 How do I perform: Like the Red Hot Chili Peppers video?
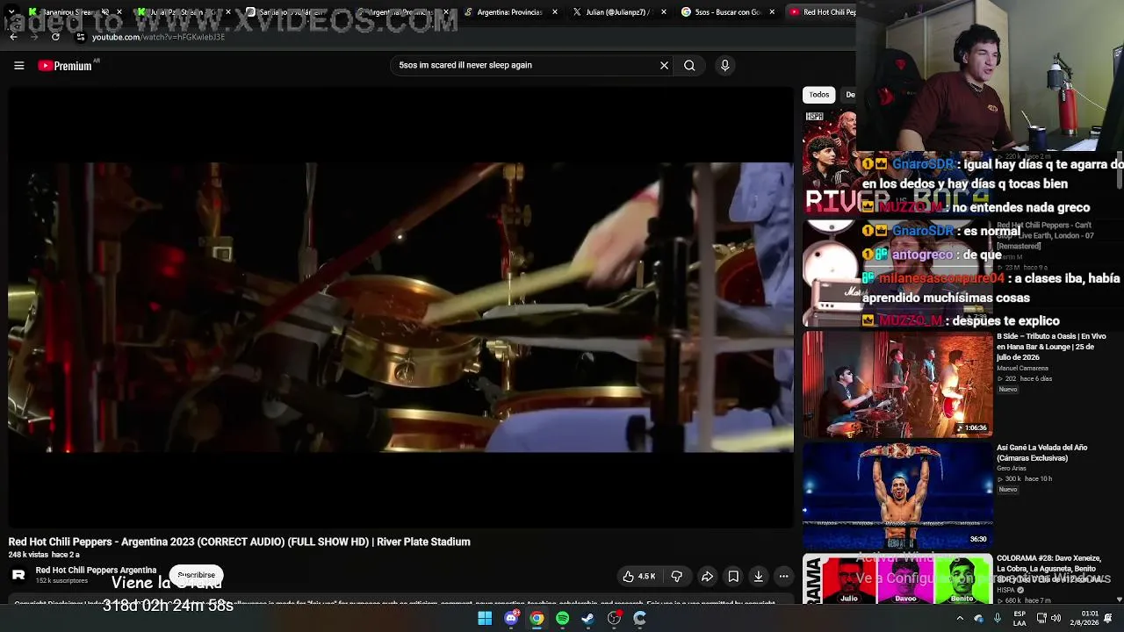pyautogui.click(x=638, y=577)
